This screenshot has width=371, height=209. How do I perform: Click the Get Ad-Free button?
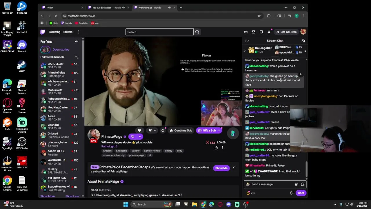pyautogui.click(x=286, y=32)
